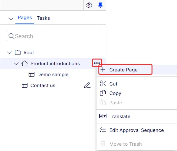Toggle the blue pin icon
The height and width of the screenshot is (151, 177).
coord(100,5)
